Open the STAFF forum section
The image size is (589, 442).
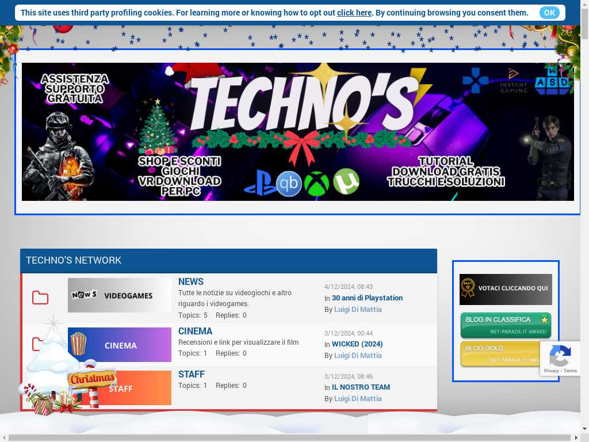[x=192, y=374]
